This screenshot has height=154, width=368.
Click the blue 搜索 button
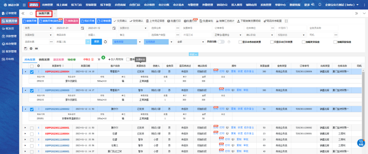point(97,42)
